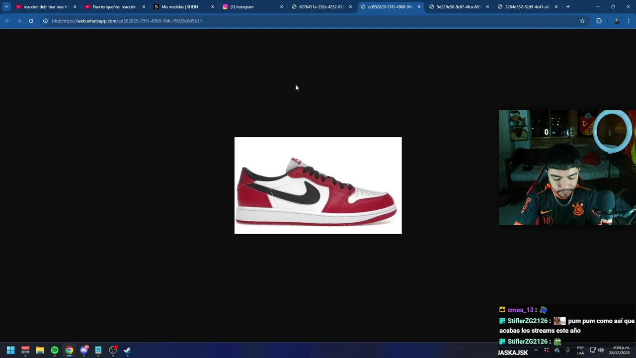Close the active ed552829 tab

[419, 7]
